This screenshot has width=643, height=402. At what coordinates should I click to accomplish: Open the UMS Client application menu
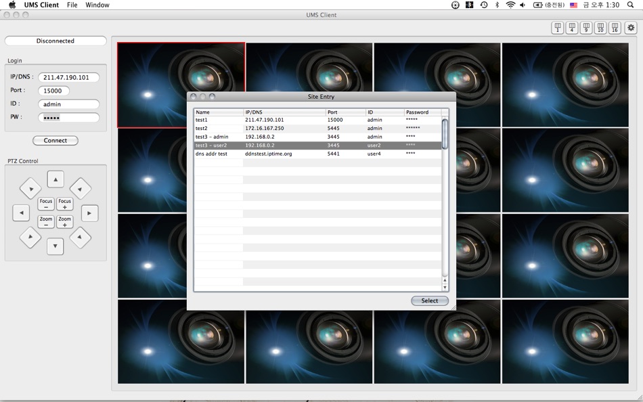tap(41, 5)
